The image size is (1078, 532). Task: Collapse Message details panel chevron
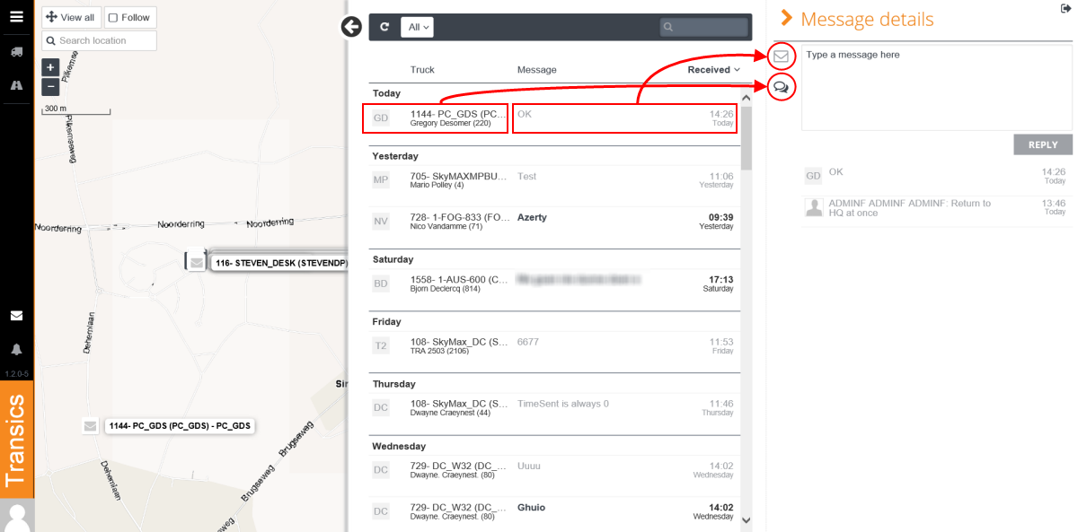coord(787,19)
